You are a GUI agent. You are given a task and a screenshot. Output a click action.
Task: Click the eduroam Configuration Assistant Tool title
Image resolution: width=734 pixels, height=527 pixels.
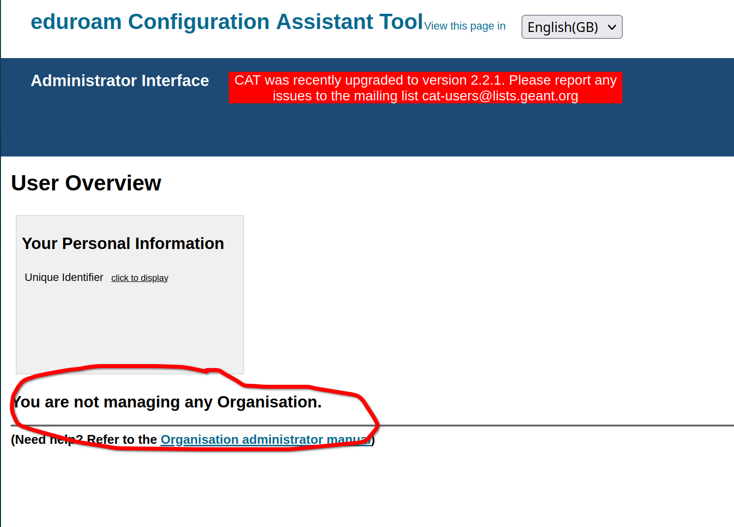coord(226,22)
